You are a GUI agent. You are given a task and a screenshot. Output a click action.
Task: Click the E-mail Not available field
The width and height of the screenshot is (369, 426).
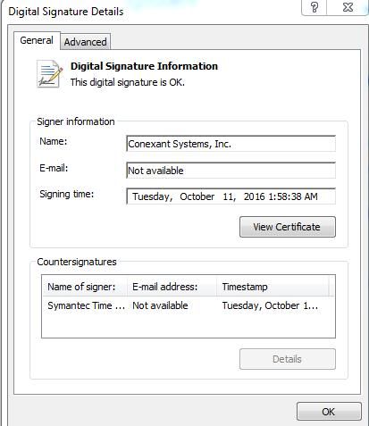point(231,171)
